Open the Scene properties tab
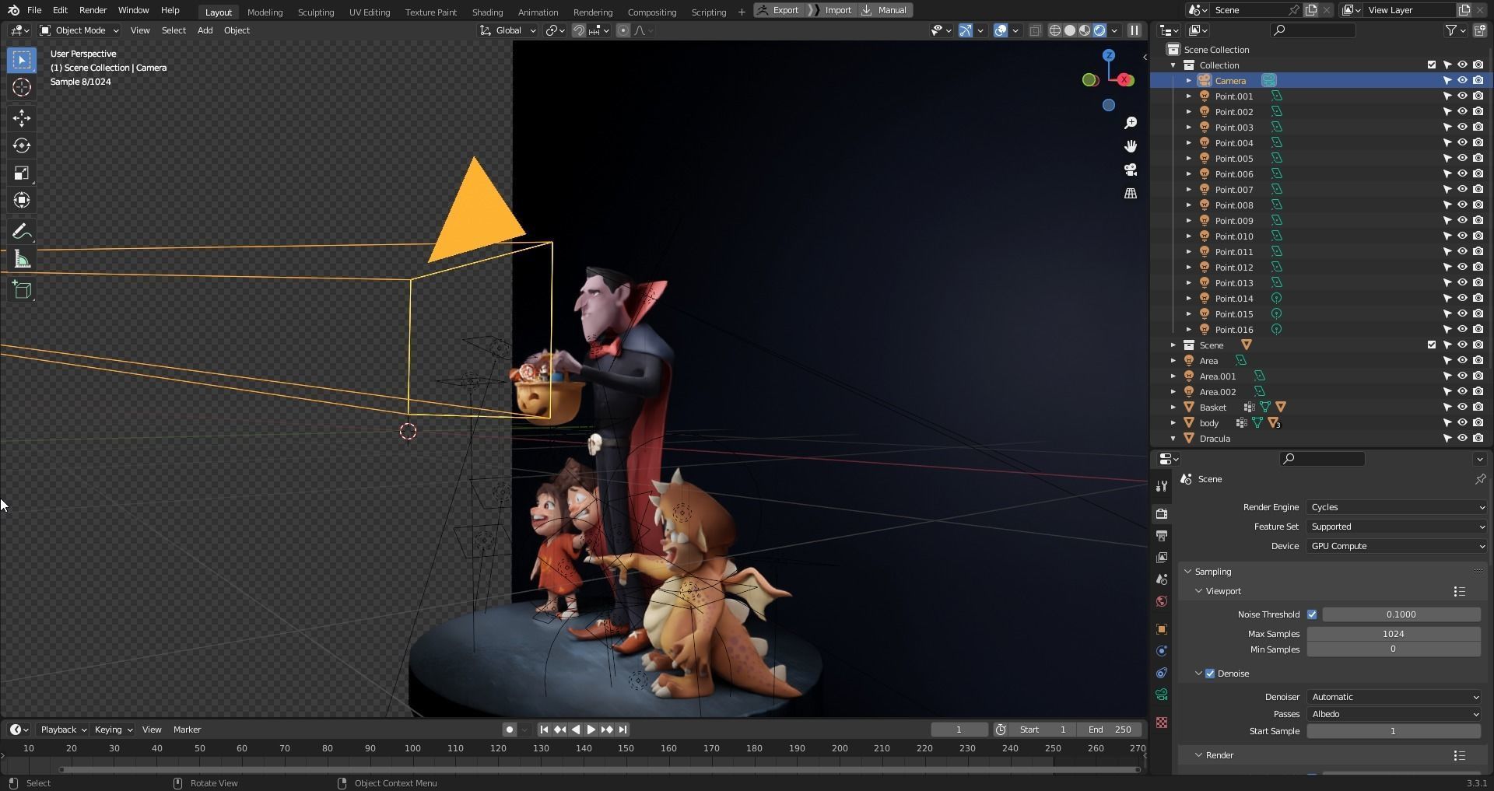The width and height of the screenshot is (1494, 791). pyautogui.click(x=1162, y=579)
